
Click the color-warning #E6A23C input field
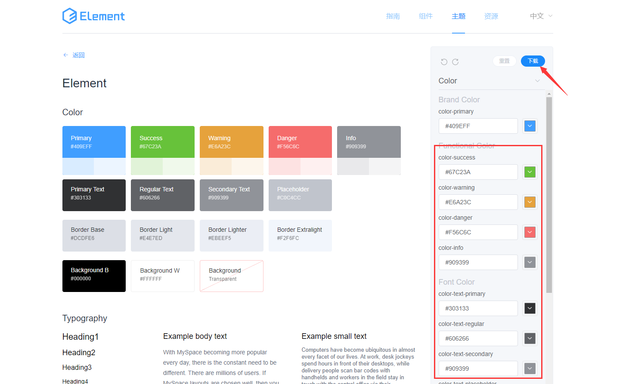click(x=478, y=202)
